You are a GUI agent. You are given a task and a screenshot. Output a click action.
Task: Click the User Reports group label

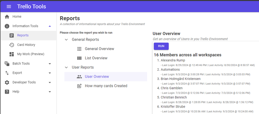tap(83, 67)
